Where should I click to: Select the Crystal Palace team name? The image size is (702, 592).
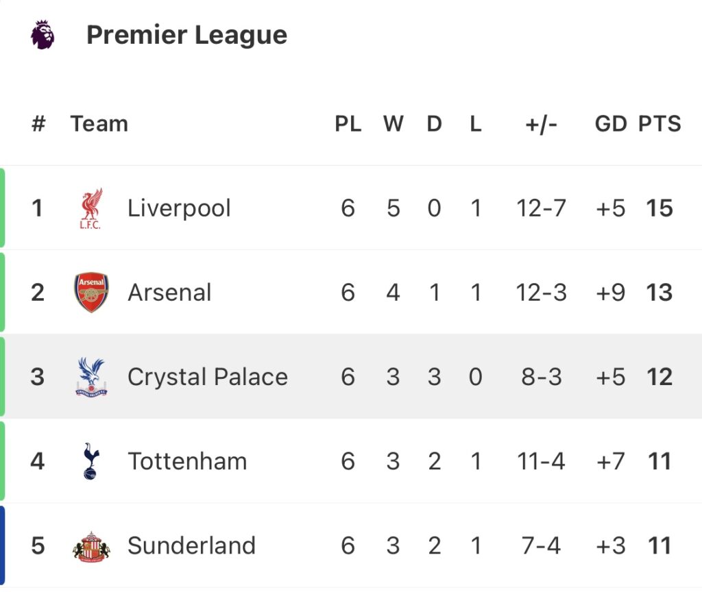click(207, 377)
